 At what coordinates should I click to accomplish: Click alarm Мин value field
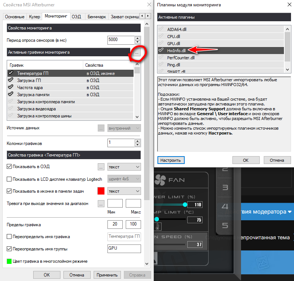click(115, 203)
